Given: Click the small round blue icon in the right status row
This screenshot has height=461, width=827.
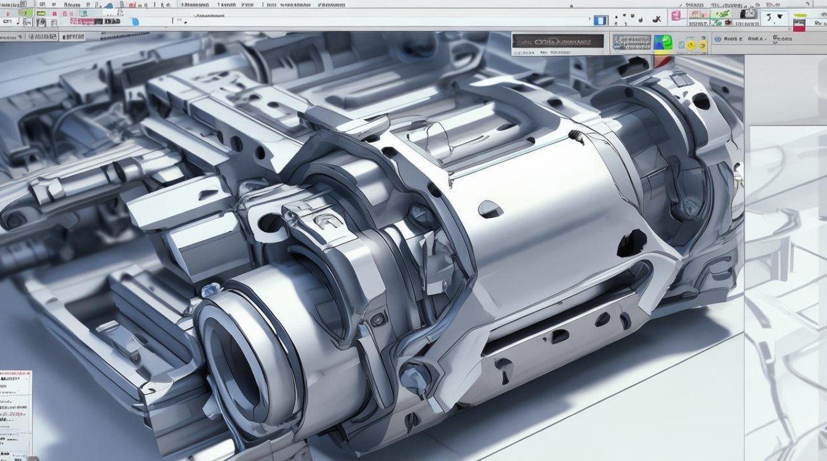Looking at the screenshot, I should point(719,39).
